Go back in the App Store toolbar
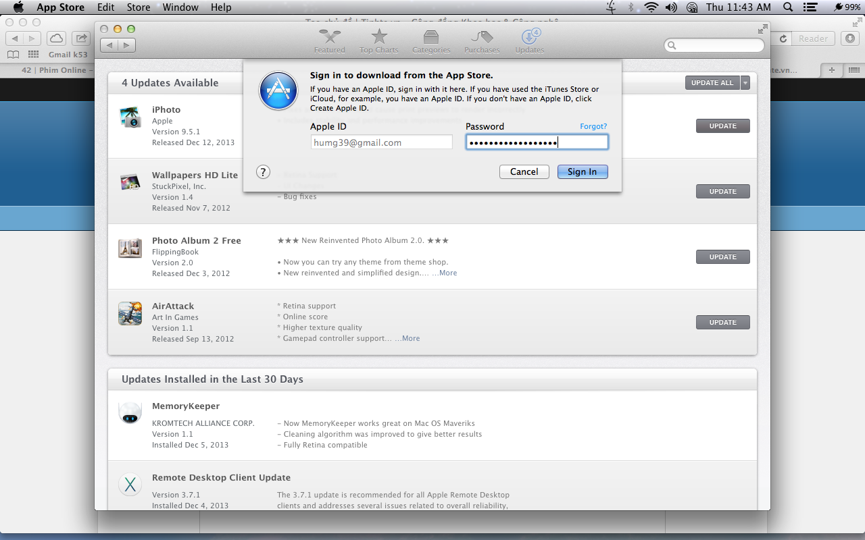 (109, 45)
